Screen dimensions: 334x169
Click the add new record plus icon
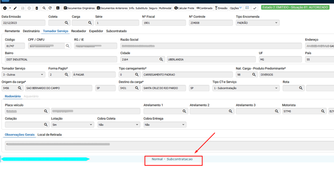[x=5, y=8]
